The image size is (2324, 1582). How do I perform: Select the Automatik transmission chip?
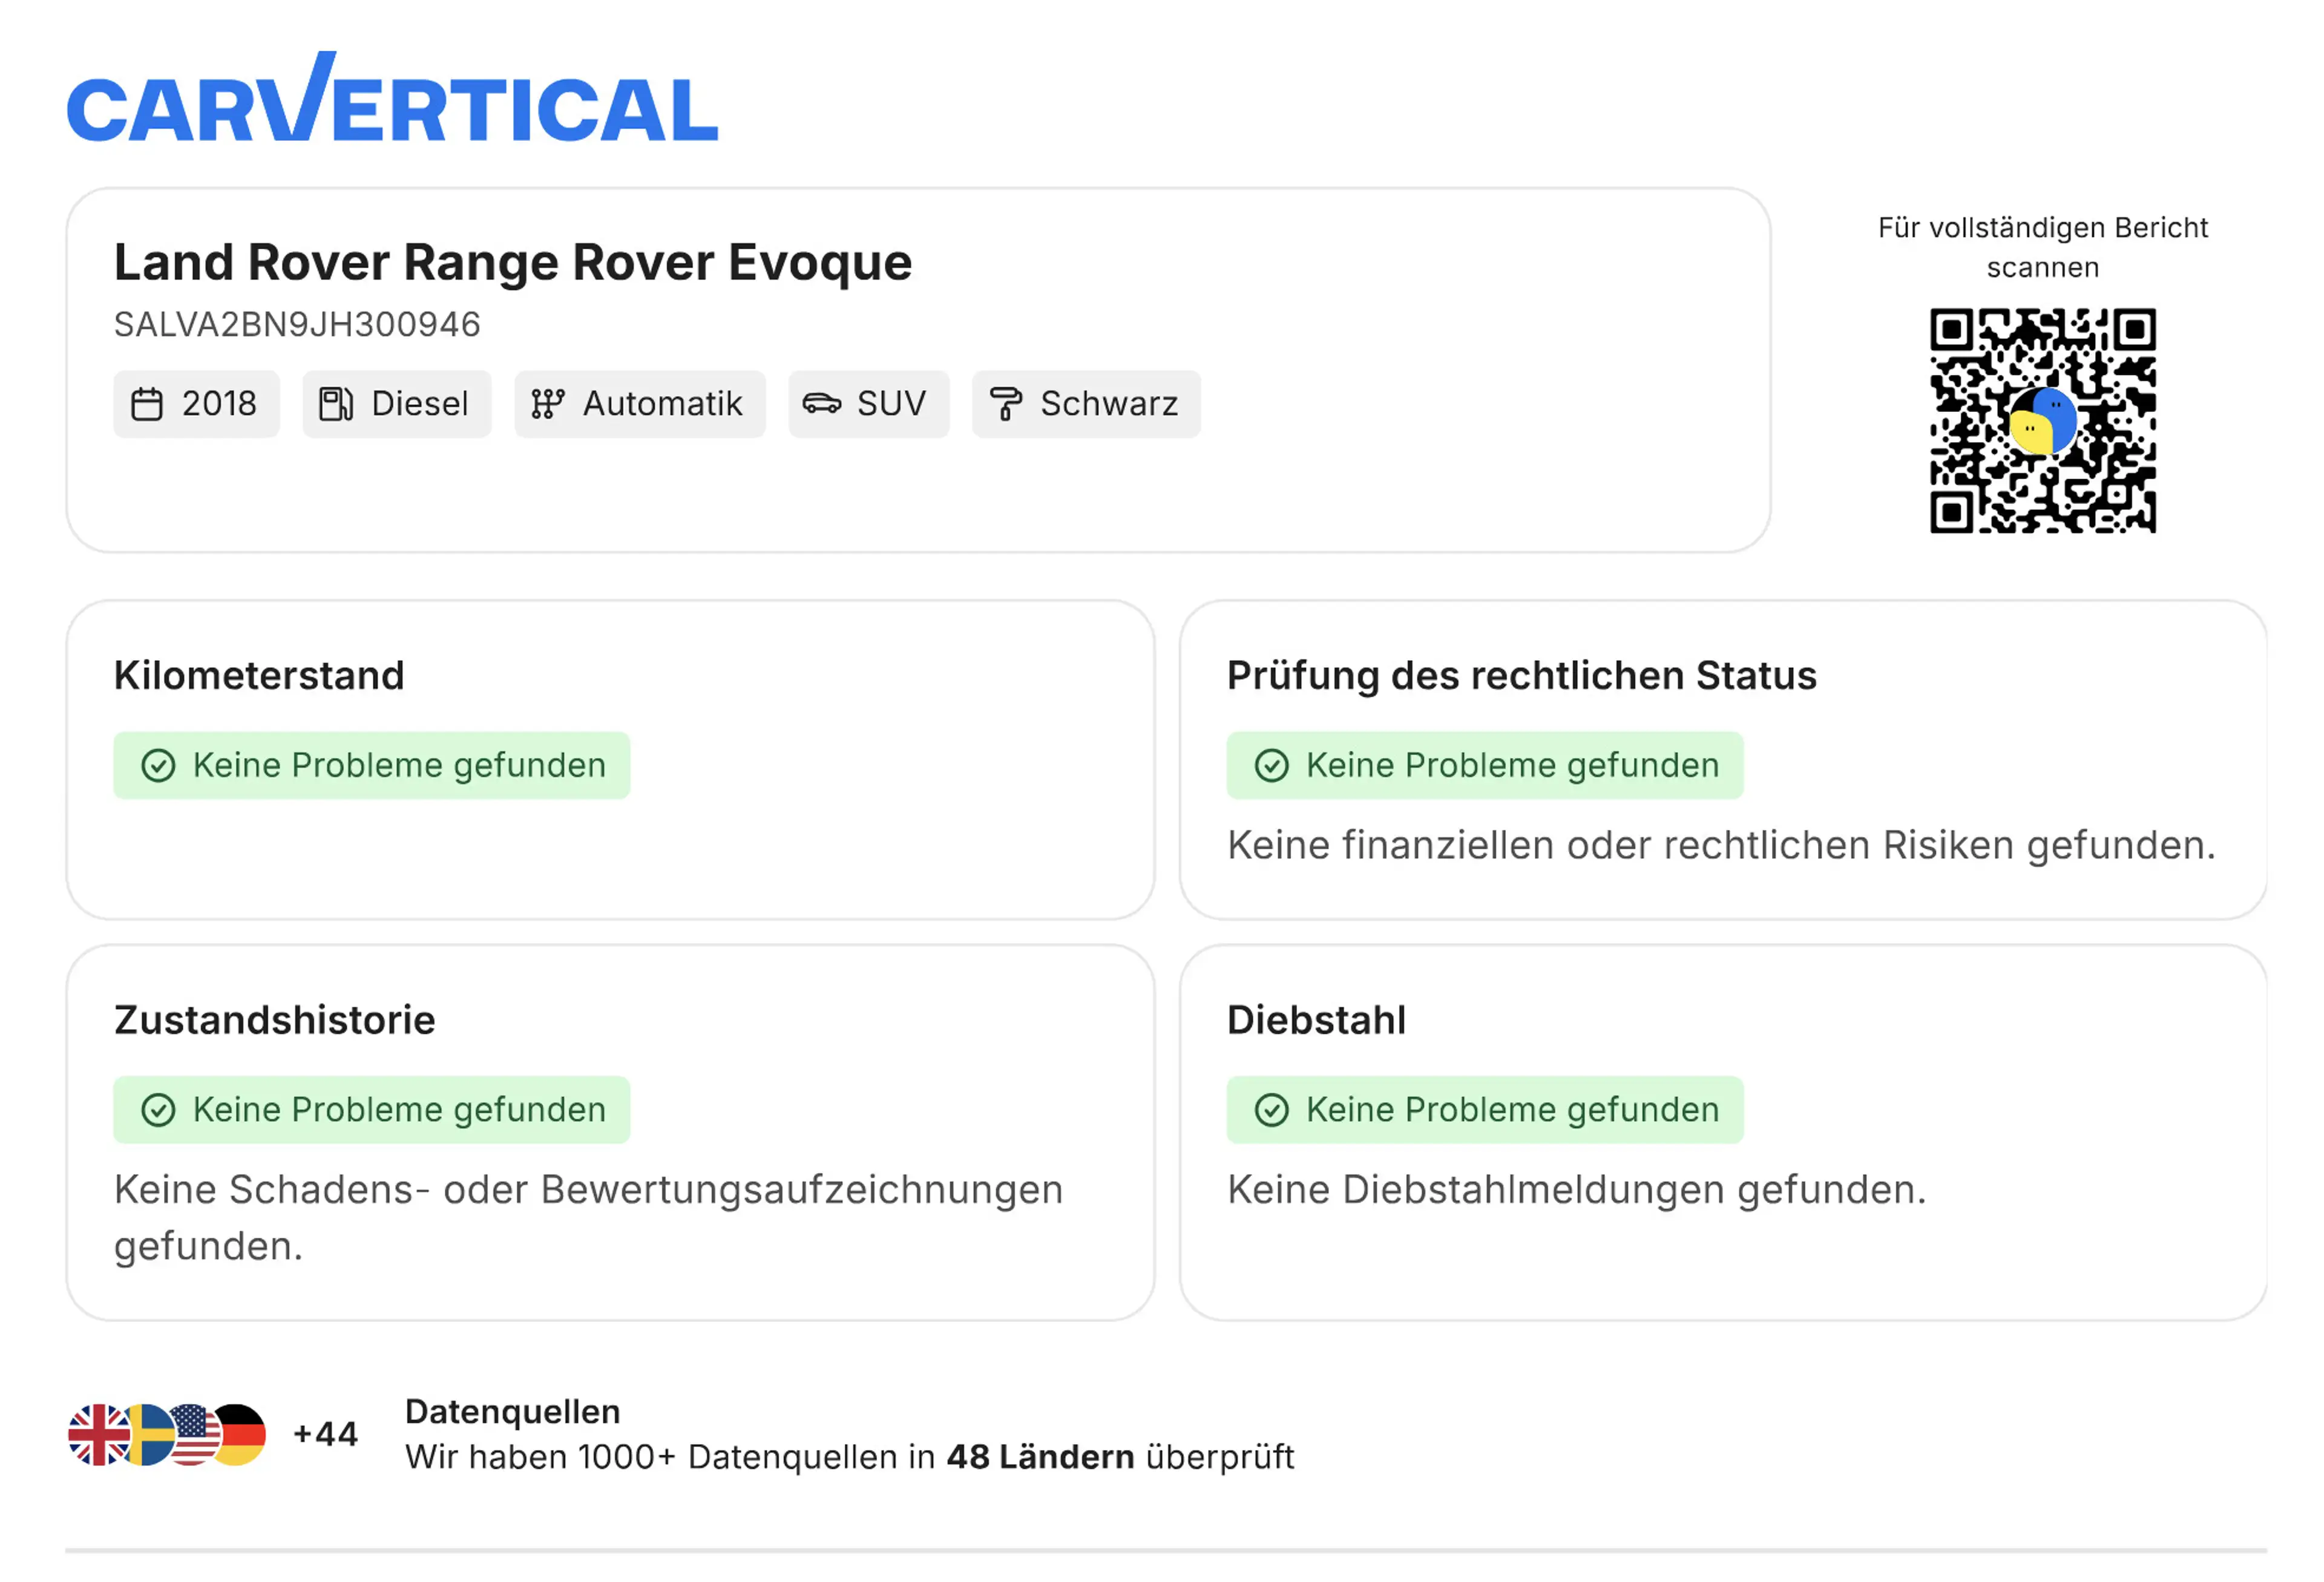(640, 404)
